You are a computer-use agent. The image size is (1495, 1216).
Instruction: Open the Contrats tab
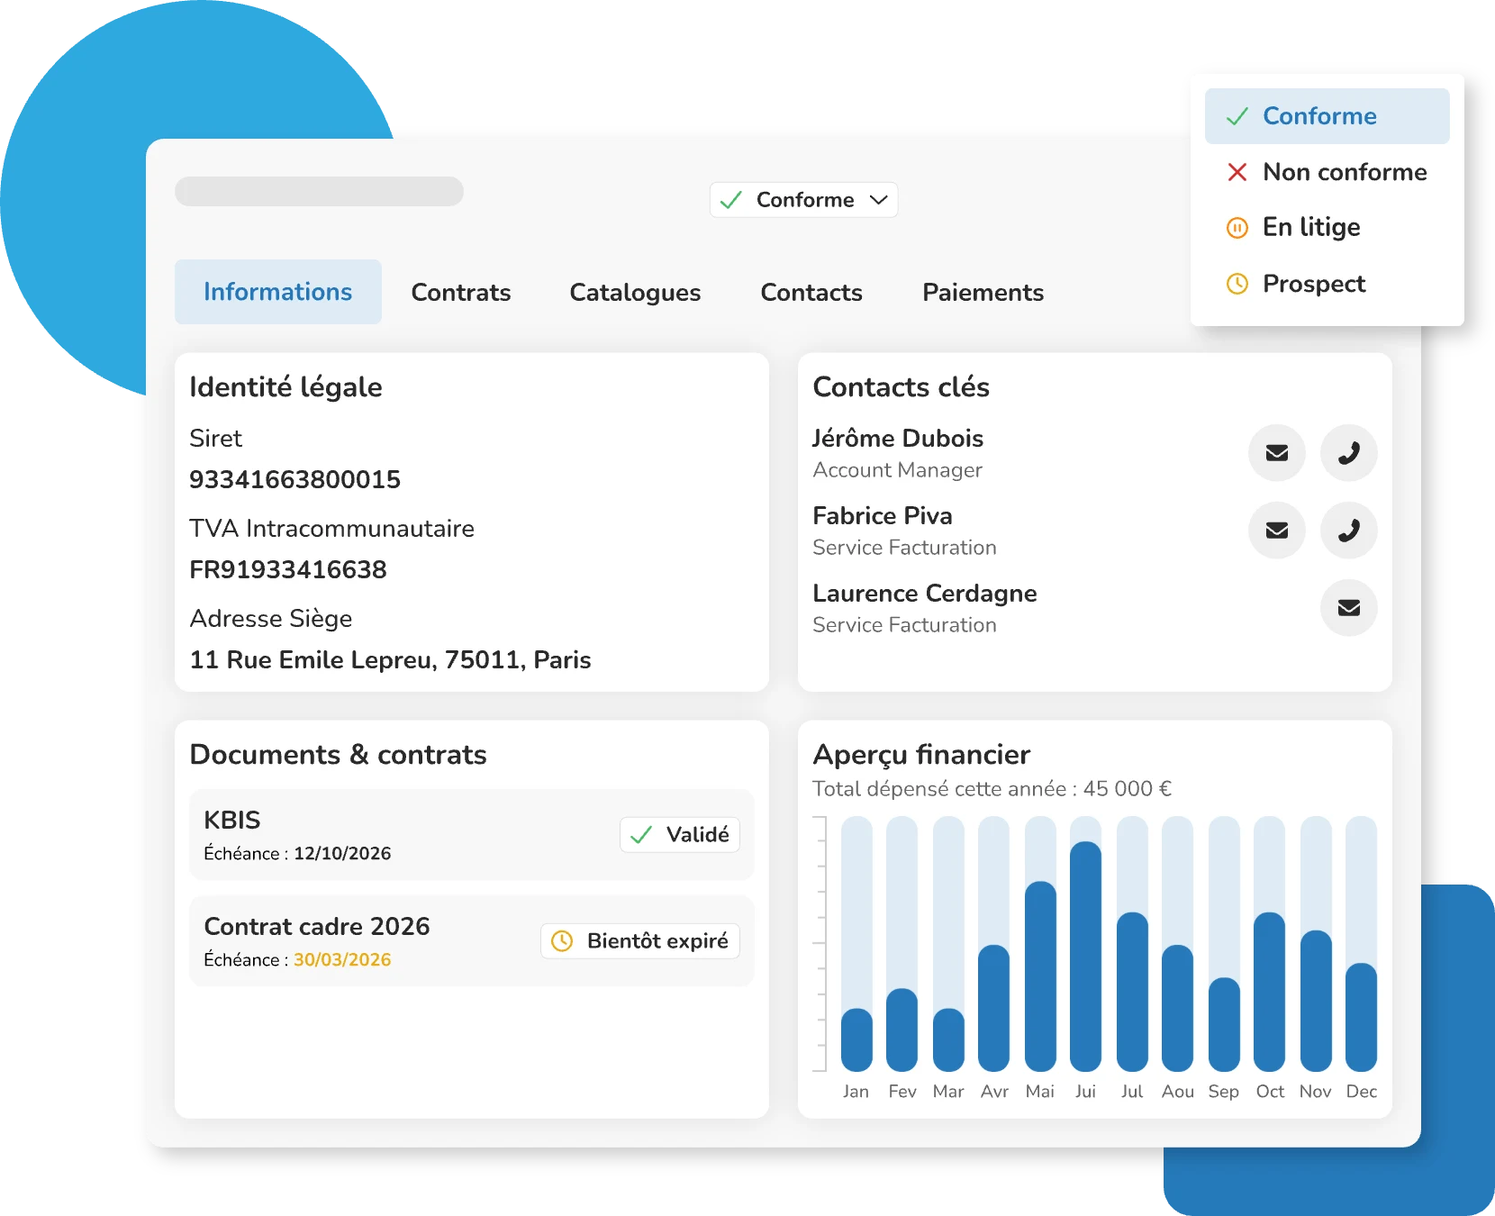(461, 292)
